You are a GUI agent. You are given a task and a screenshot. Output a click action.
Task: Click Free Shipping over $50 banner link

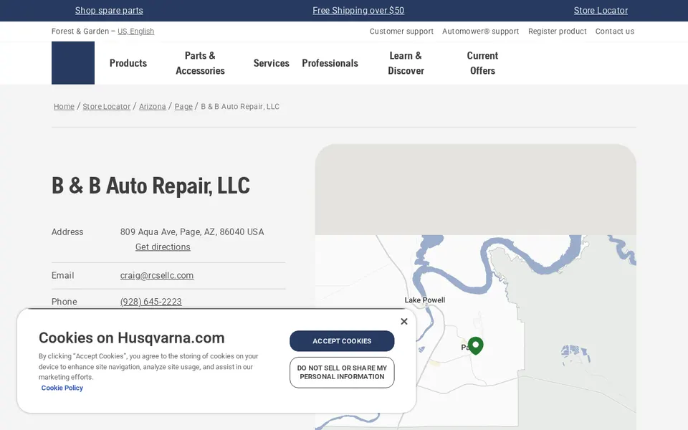point(358,11)
